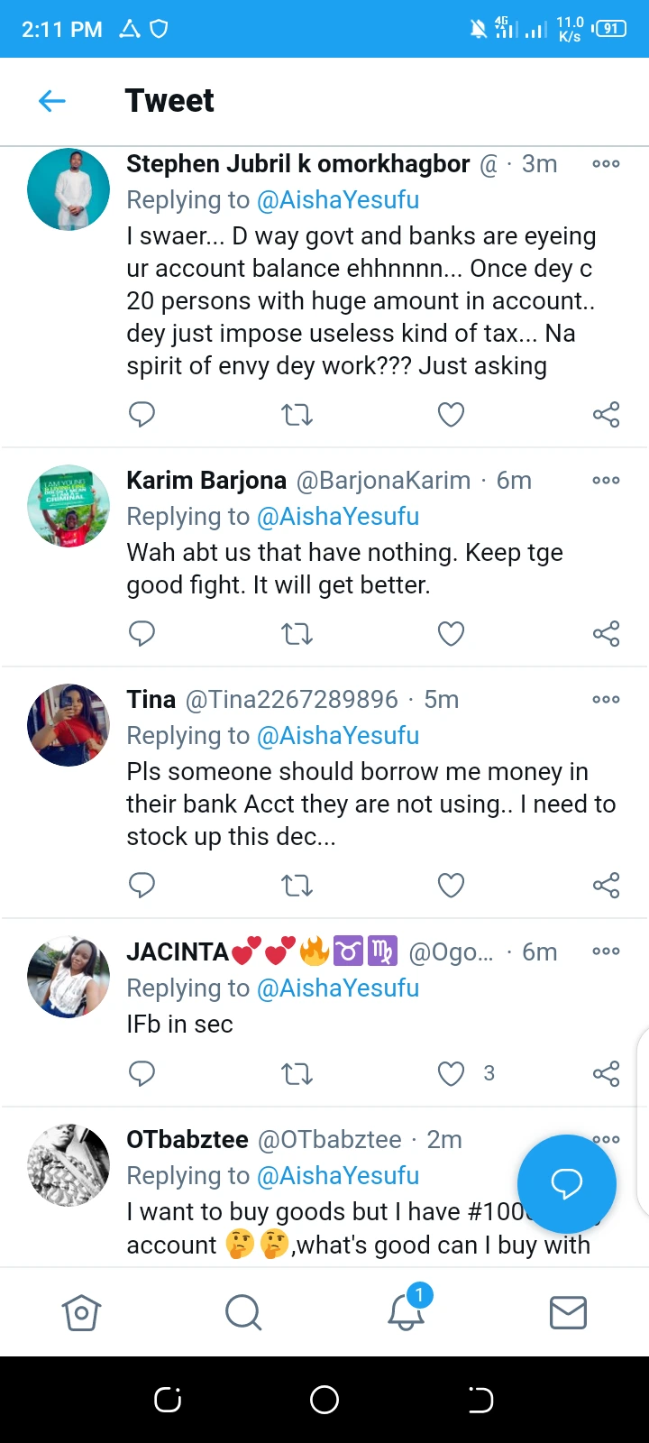Open @AishaYesufu mention in OTbabztee's reply
Viewport: 649px width, 1443px height.
pos(338,1176)
